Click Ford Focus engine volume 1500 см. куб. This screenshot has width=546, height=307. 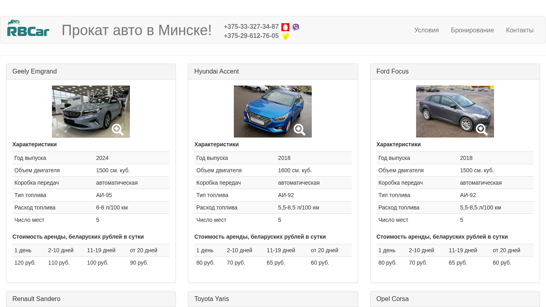pyautogui.click(x=477, y=170)
